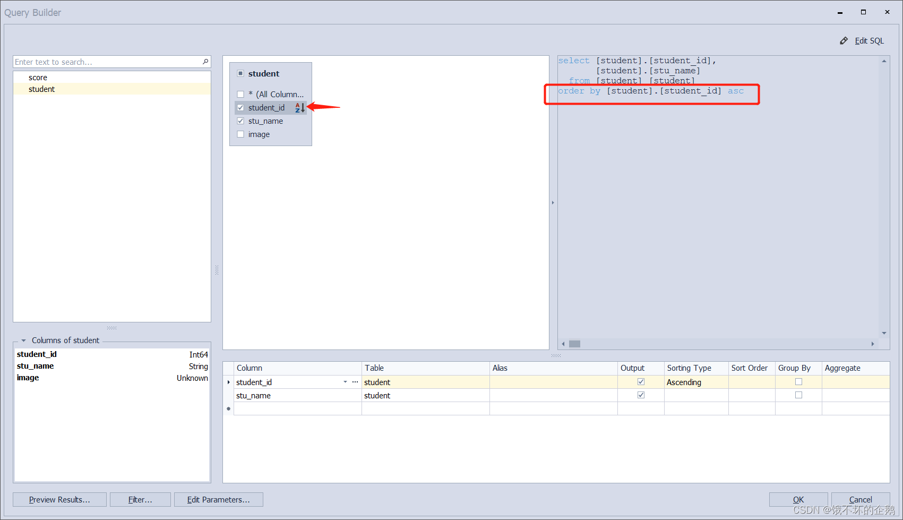Click the new row marker in the grid
Screen dimensions: 903x520
click(228, 409)
